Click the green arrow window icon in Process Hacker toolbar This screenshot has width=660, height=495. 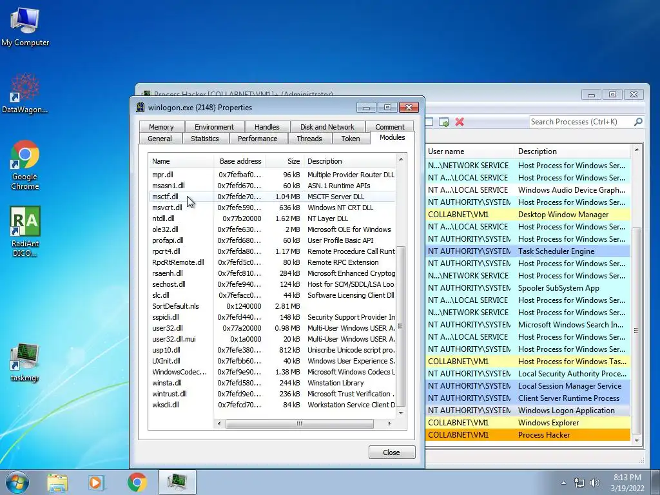pyautogui.click(x=443, y=122)
